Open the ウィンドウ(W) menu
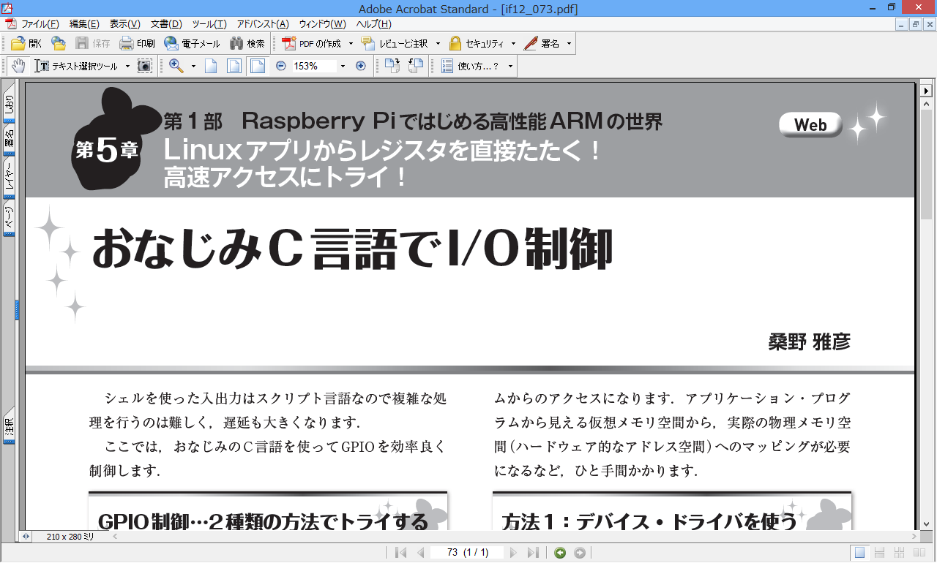 (x=322, y=24)
